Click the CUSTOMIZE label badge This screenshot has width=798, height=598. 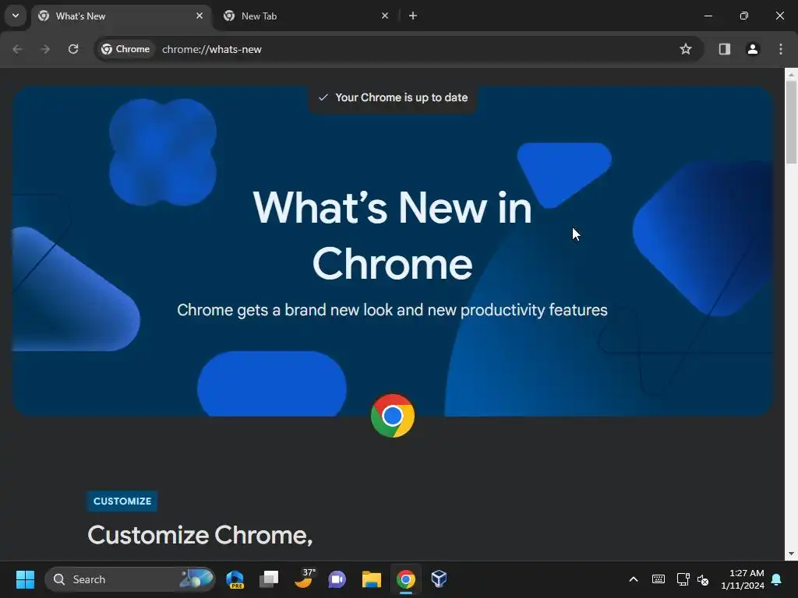(x=122, y=501)
